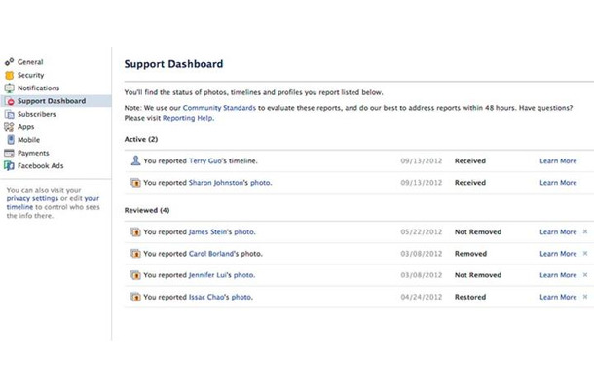Open the privacy settings link
Viewport: 594px width, 389px height.
point(32,198)
